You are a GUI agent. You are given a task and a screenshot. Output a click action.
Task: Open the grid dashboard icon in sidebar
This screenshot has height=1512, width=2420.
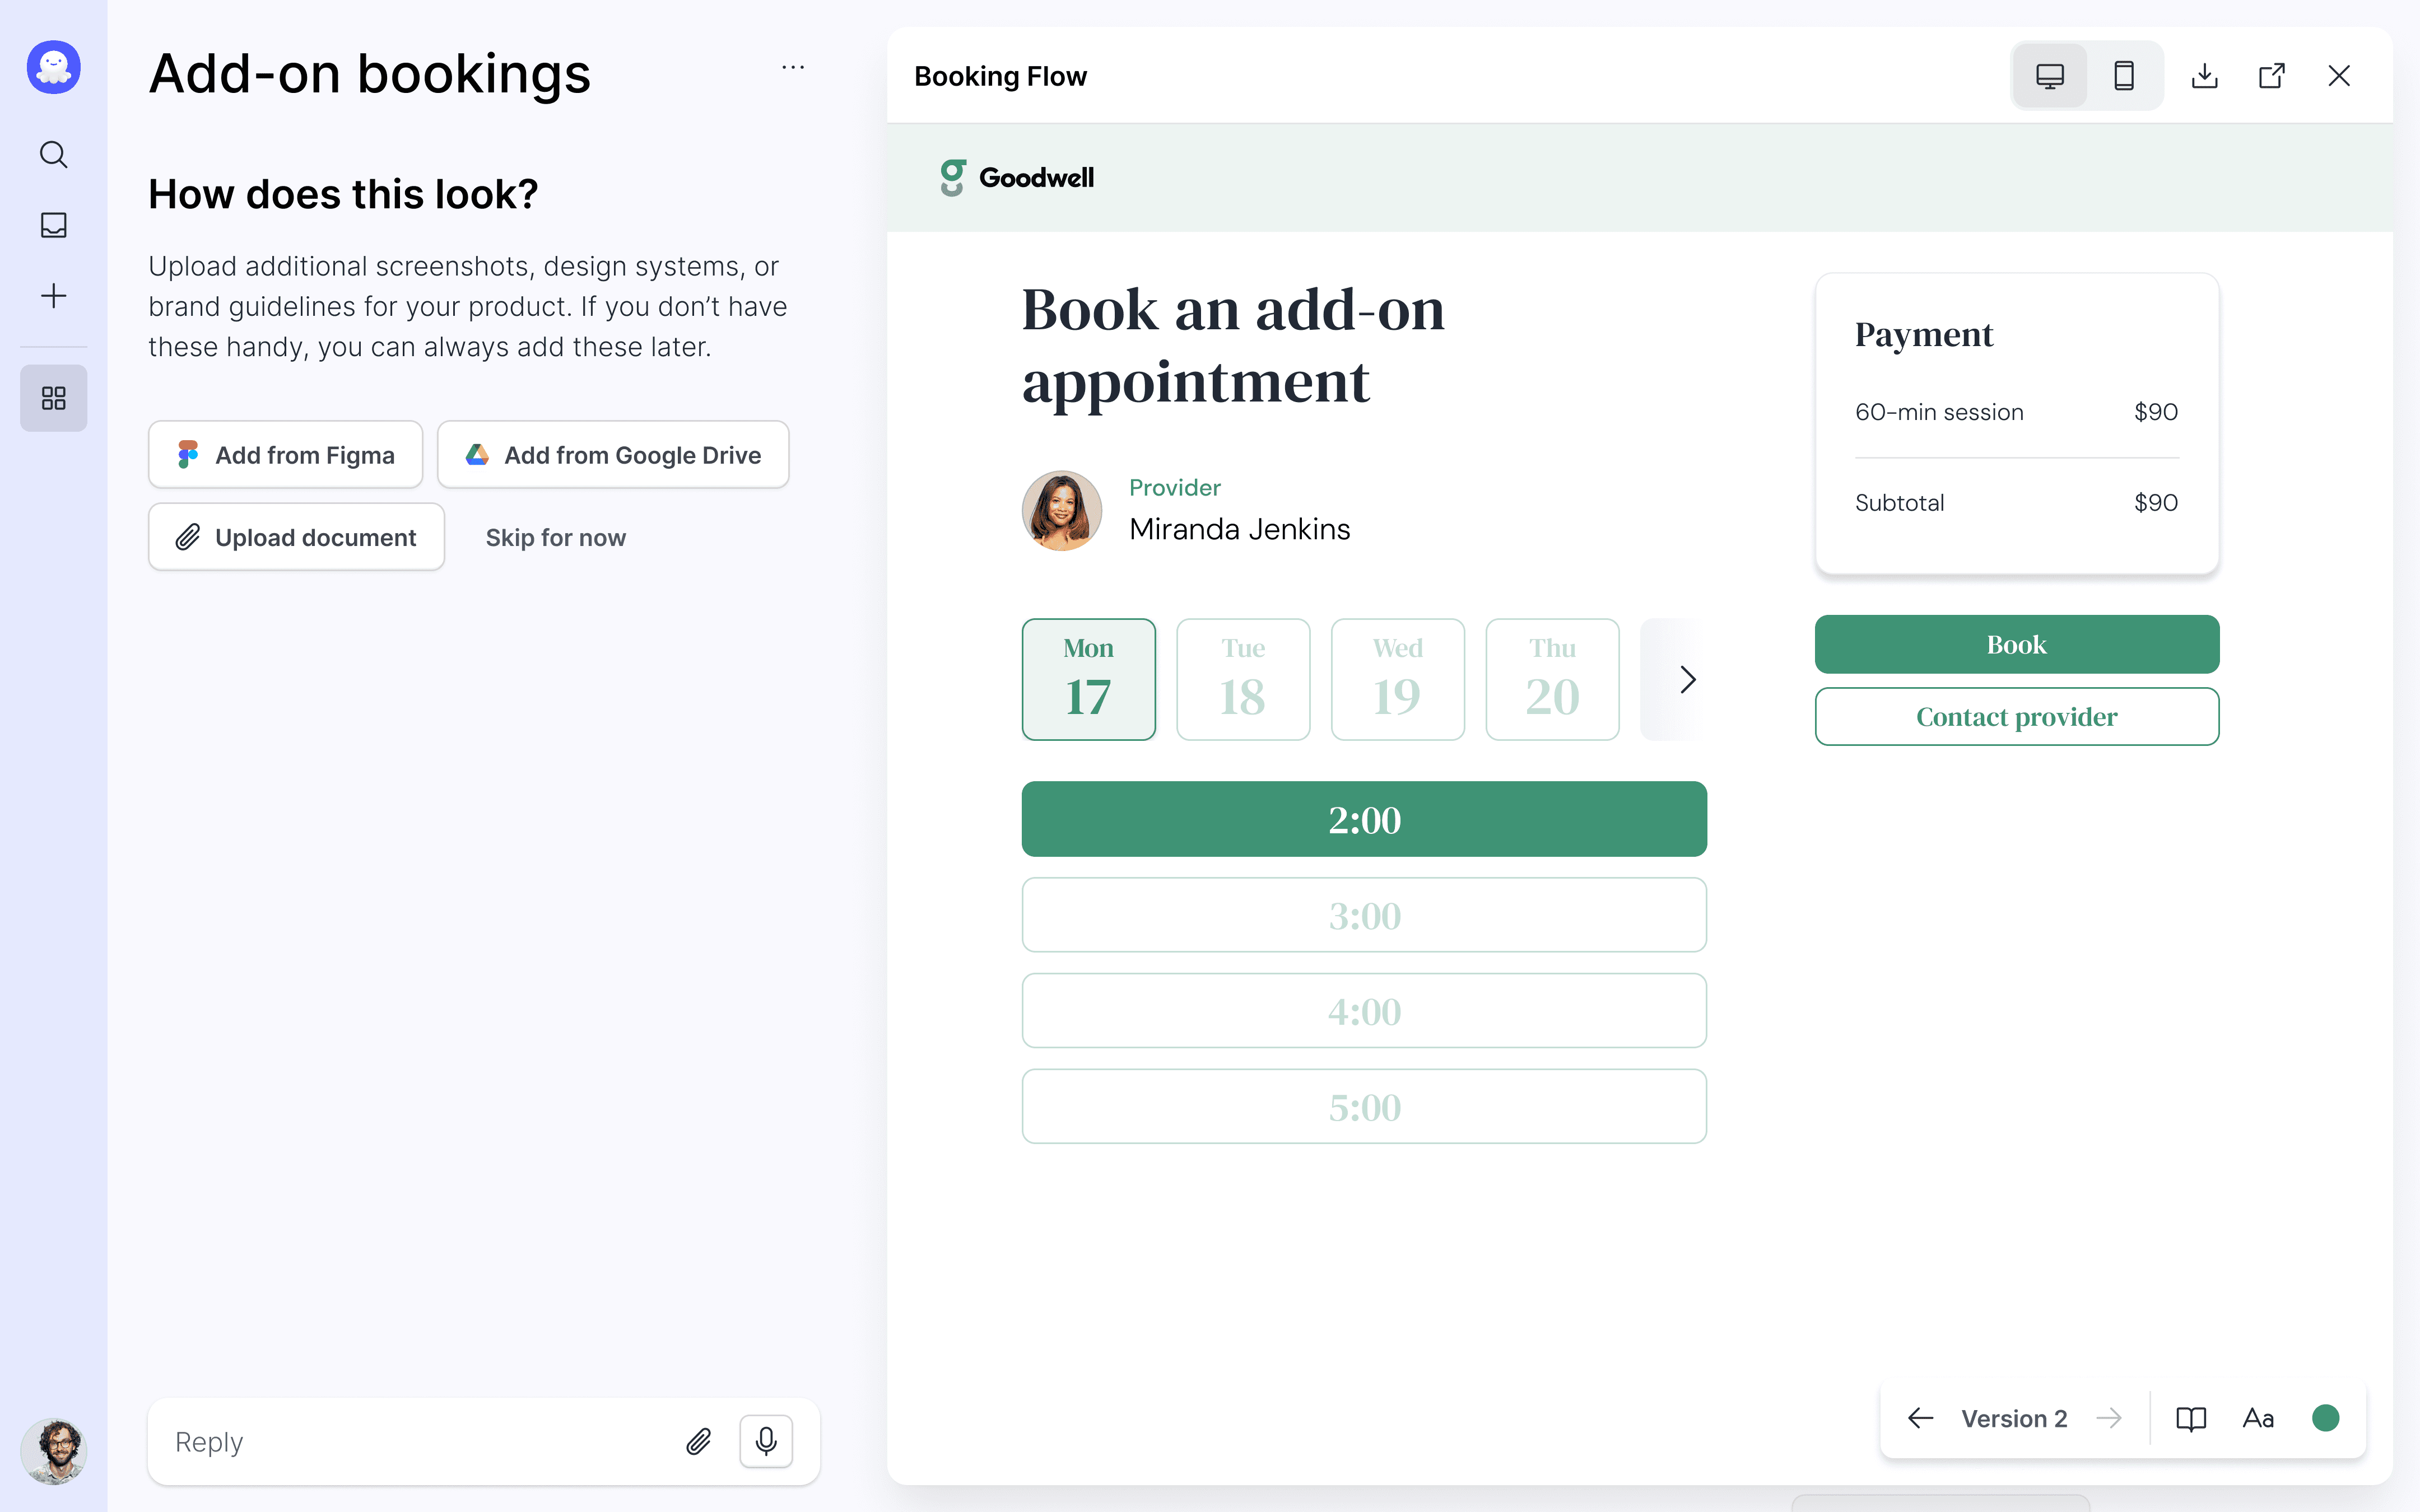click(x=54, y=398)
